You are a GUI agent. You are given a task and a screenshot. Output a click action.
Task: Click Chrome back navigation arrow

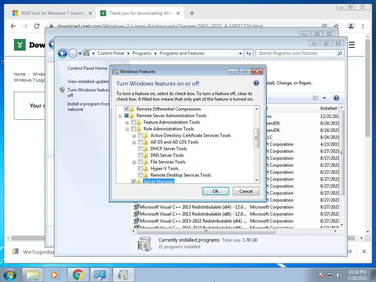(x=13, y=26)
